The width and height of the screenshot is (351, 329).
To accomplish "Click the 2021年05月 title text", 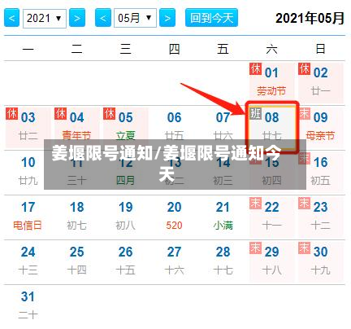I will tap(310, 19).
